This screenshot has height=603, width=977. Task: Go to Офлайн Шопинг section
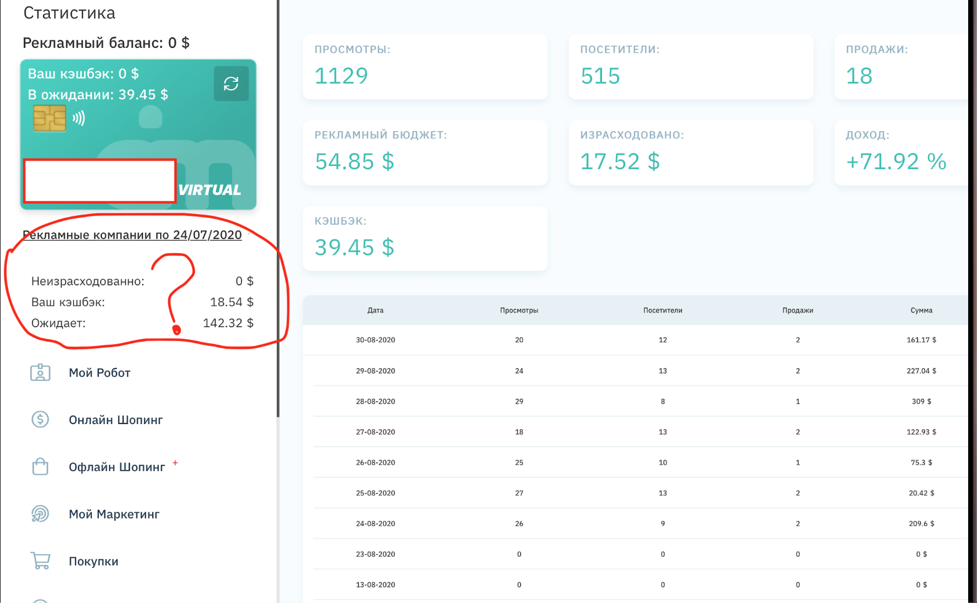tap(117, 467)
